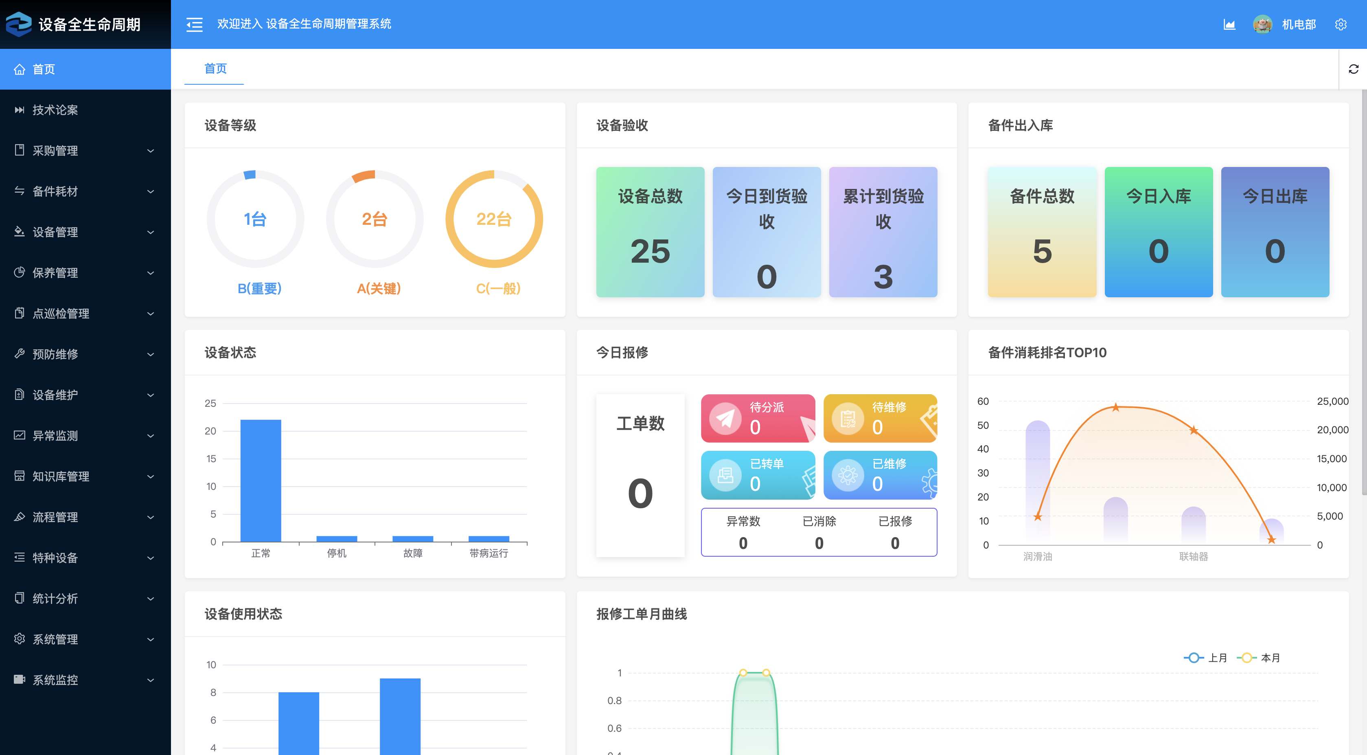Click the page refresh icon
Viewport: 1367px width, 755px height.
pyautogui.click(x=1353, y=69)
